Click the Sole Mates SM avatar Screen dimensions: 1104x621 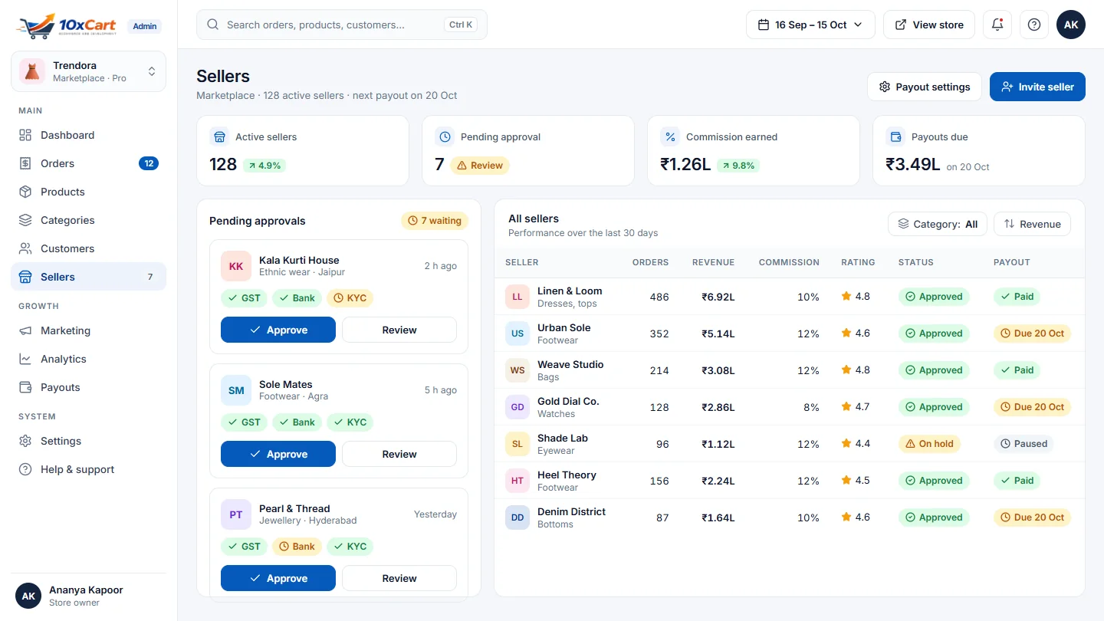(236, 390)
